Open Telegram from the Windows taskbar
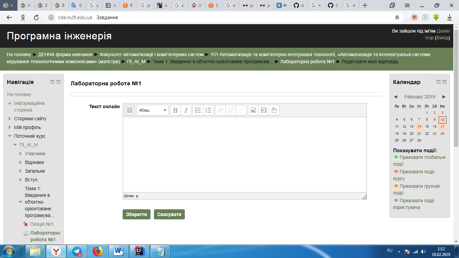Image resolution: width=459 pixels, height=258 pixels. [77, 251]
